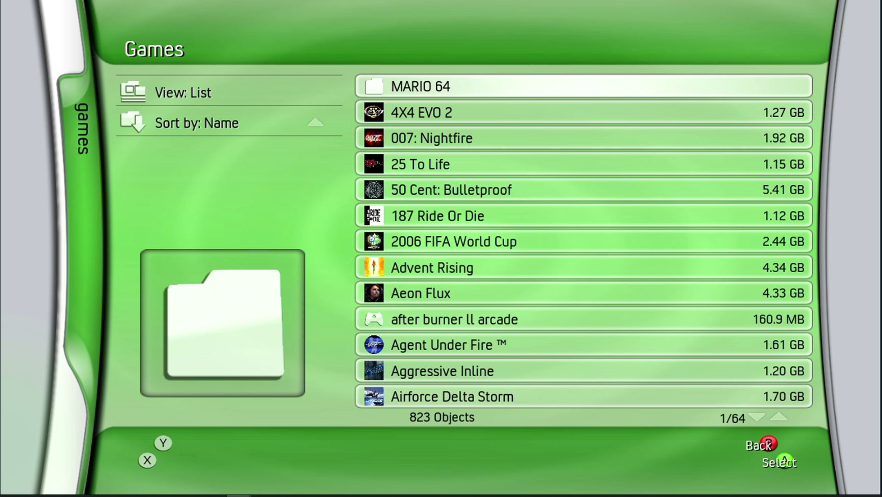
Task: Change the View: List option
Action: [x=229, y=91]
